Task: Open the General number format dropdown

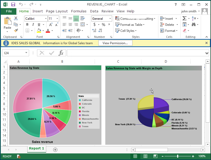Action: (110, 18)
